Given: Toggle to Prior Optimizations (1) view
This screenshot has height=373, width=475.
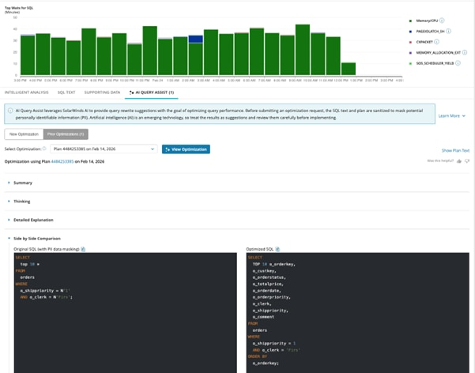Looking at the screenshot, I should click(66, 134).
